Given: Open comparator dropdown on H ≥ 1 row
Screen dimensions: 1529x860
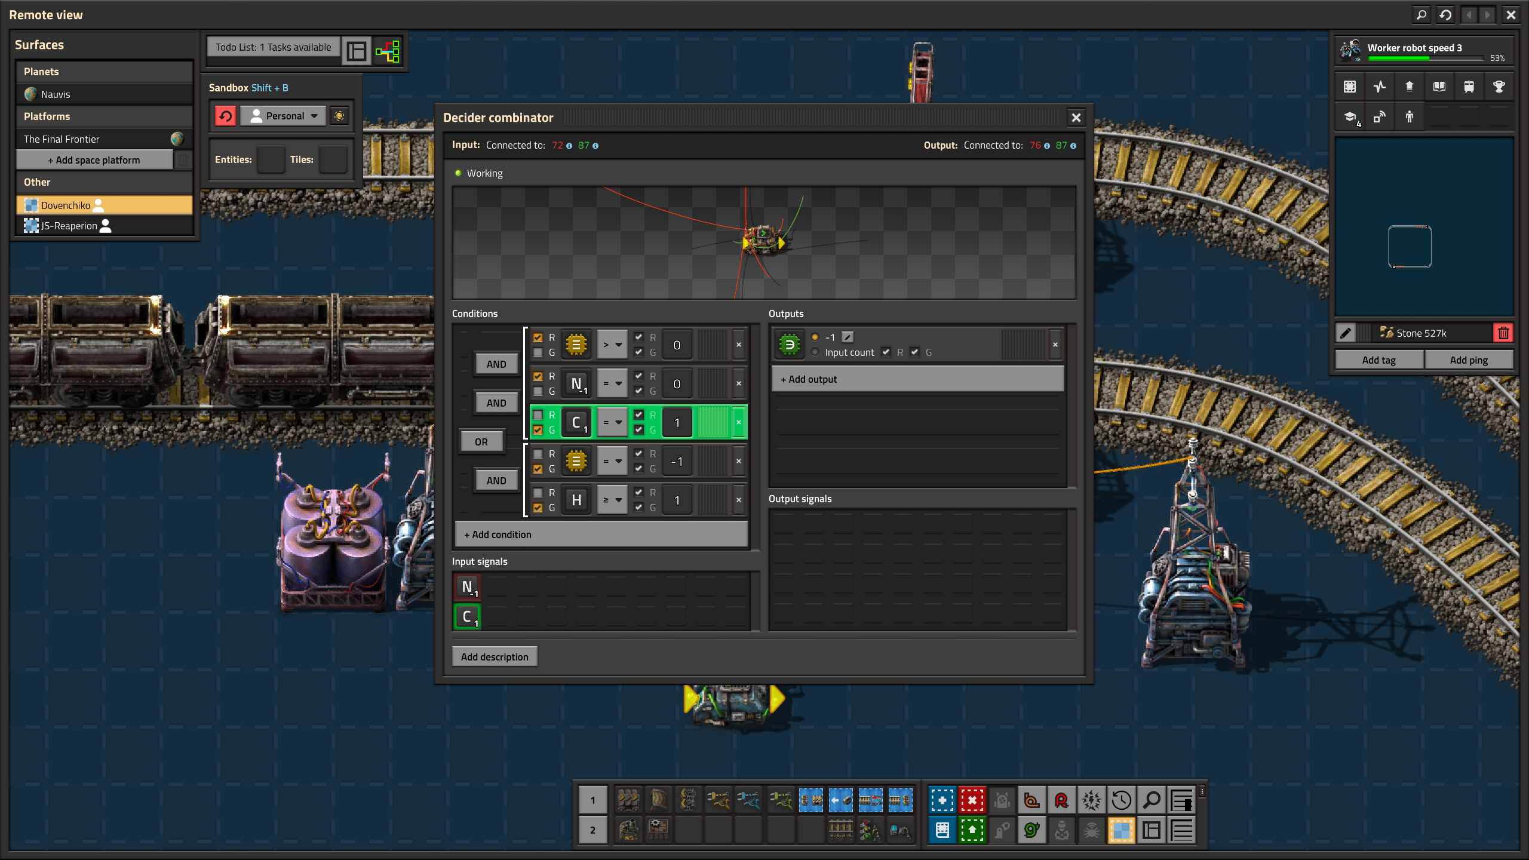Looking at the screenshot, I should [612, 500].
